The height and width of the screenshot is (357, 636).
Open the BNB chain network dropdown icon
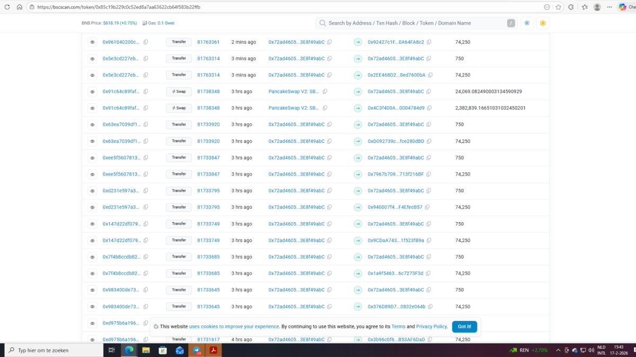(x=542, y=23)
